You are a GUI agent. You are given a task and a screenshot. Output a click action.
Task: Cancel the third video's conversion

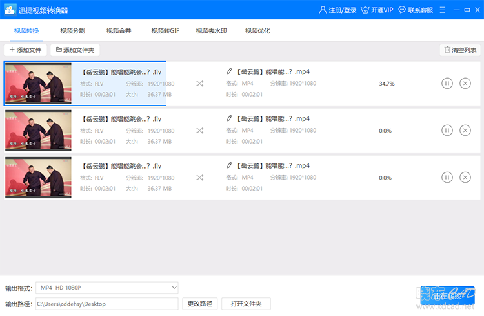point(465,178)
